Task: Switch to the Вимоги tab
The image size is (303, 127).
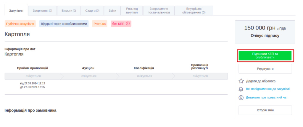Action: pos(69,11)
